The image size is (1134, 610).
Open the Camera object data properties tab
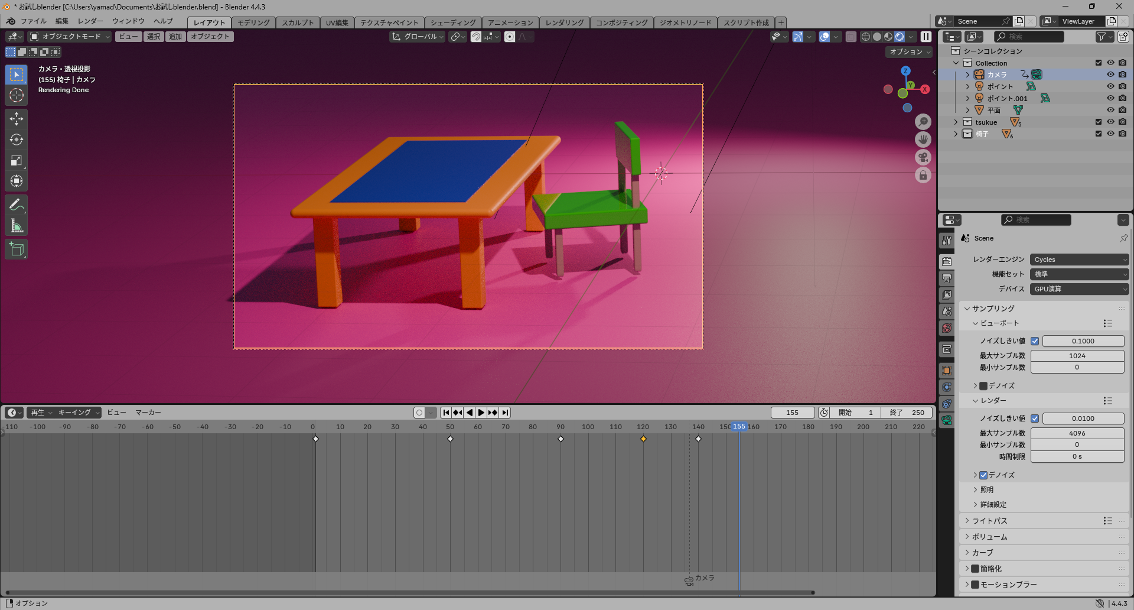pos(947,420)
